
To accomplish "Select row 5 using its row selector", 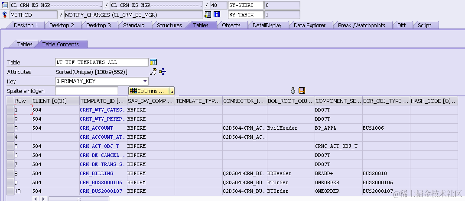I will pyautogui.click(x=10, y=146).
